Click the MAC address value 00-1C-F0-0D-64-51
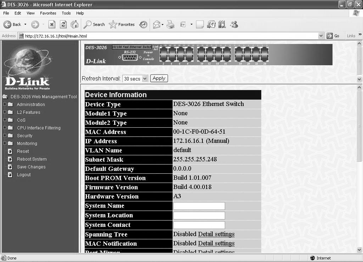The width and height of the screenshot is (363, 262). tap(199, 132)
